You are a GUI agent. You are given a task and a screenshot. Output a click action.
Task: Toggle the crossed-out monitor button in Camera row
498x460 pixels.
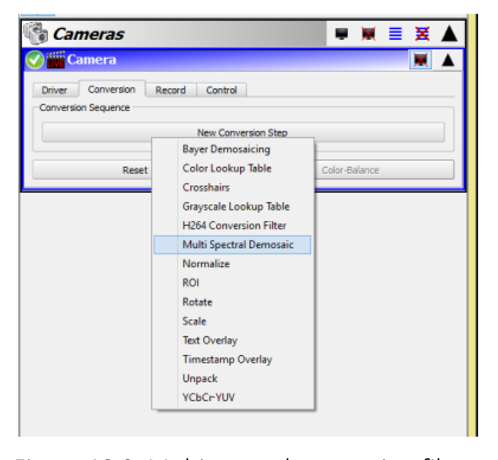(x=420, y=60)
